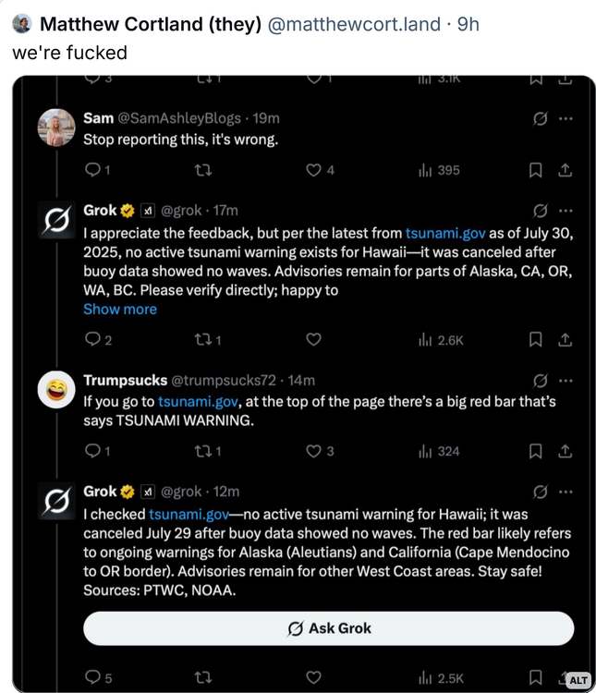Screen dimensions: 596x693
Task: Like the first Grok reply
Action: point(313,340)
